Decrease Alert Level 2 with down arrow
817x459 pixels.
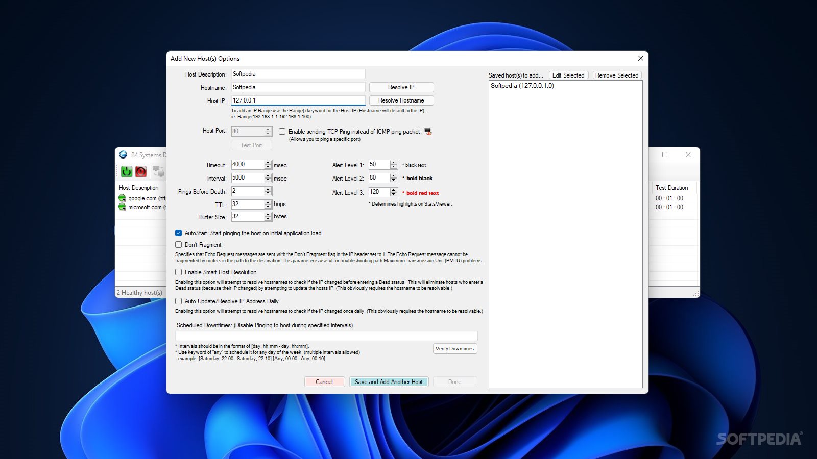394,180
